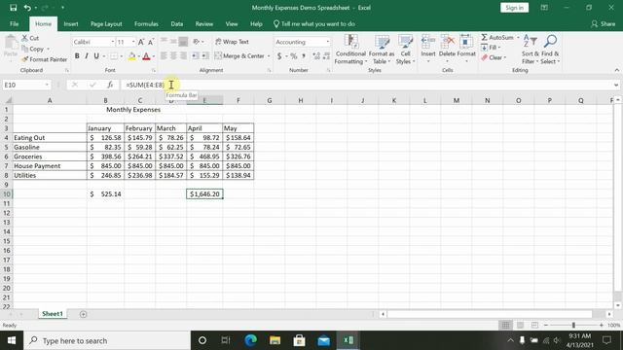
Task: Expand the AutoSum dropdown arrow
Action: pos(518,37)
